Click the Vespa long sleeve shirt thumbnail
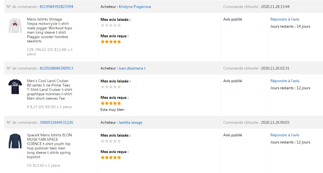This screenshot has width=323, height=173. coord(15,25)
